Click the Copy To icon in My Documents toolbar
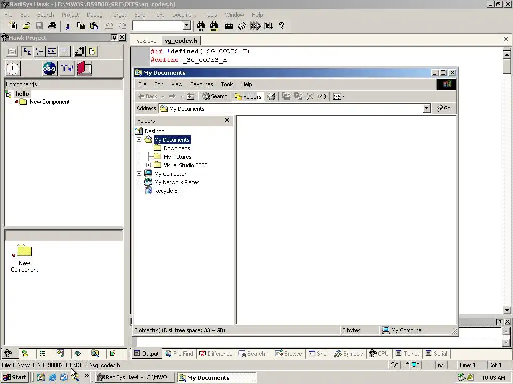 pos(298,96)
